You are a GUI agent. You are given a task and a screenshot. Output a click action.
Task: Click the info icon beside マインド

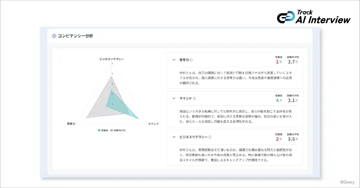(194, 98)
